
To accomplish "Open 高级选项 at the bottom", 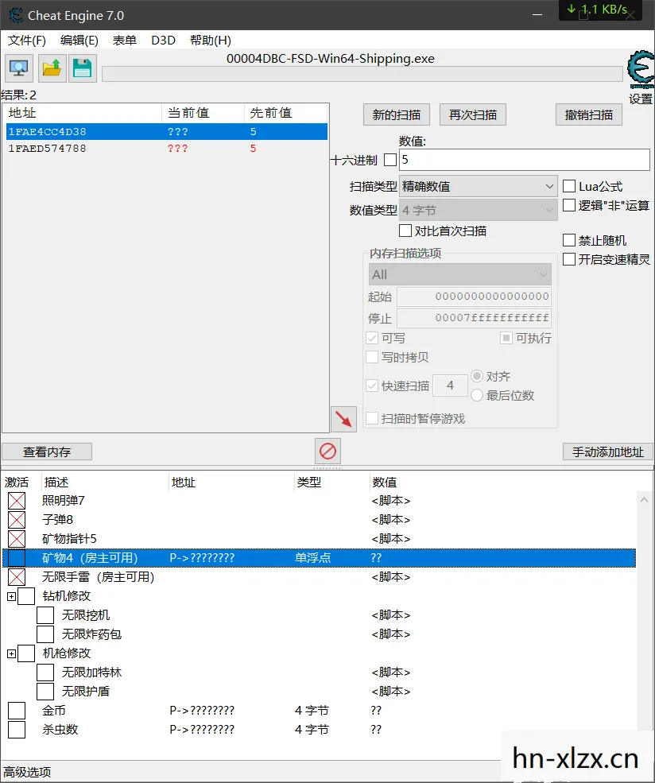I will (x=27, y=772).
